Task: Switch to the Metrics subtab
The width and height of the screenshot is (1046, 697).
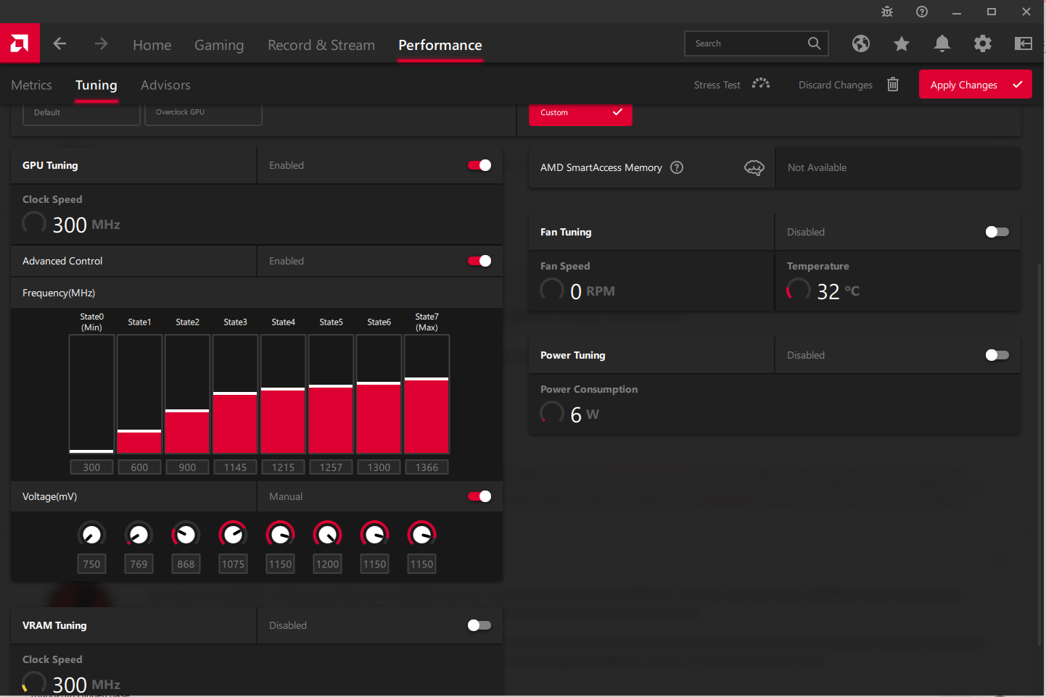Action: click(32, 85)
